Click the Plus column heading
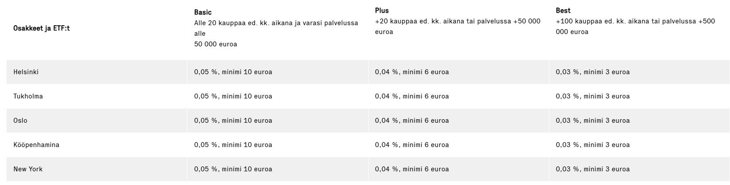 382,11
